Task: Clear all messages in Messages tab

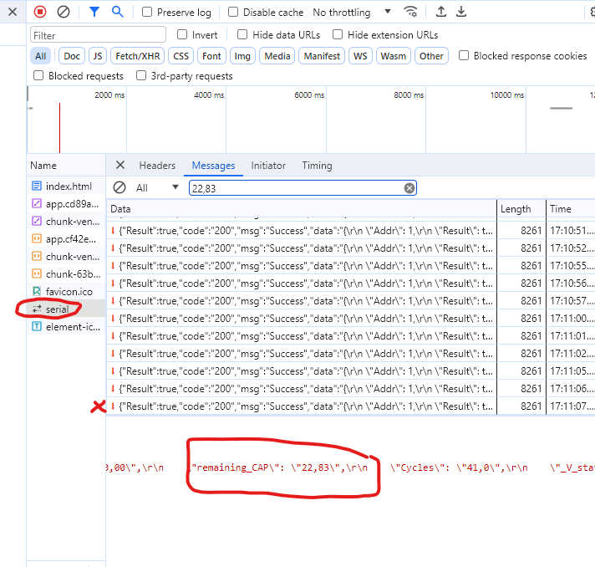Action: click(x=120, y=188)
